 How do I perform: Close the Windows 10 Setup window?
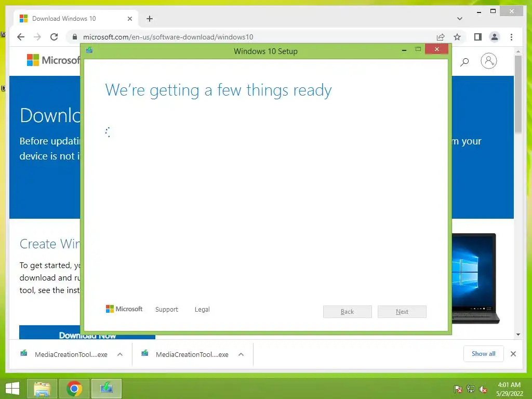[x=436, y=49]
